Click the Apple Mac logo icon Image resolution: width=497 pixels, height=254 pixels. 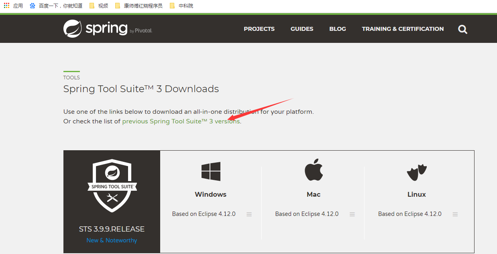314,169
